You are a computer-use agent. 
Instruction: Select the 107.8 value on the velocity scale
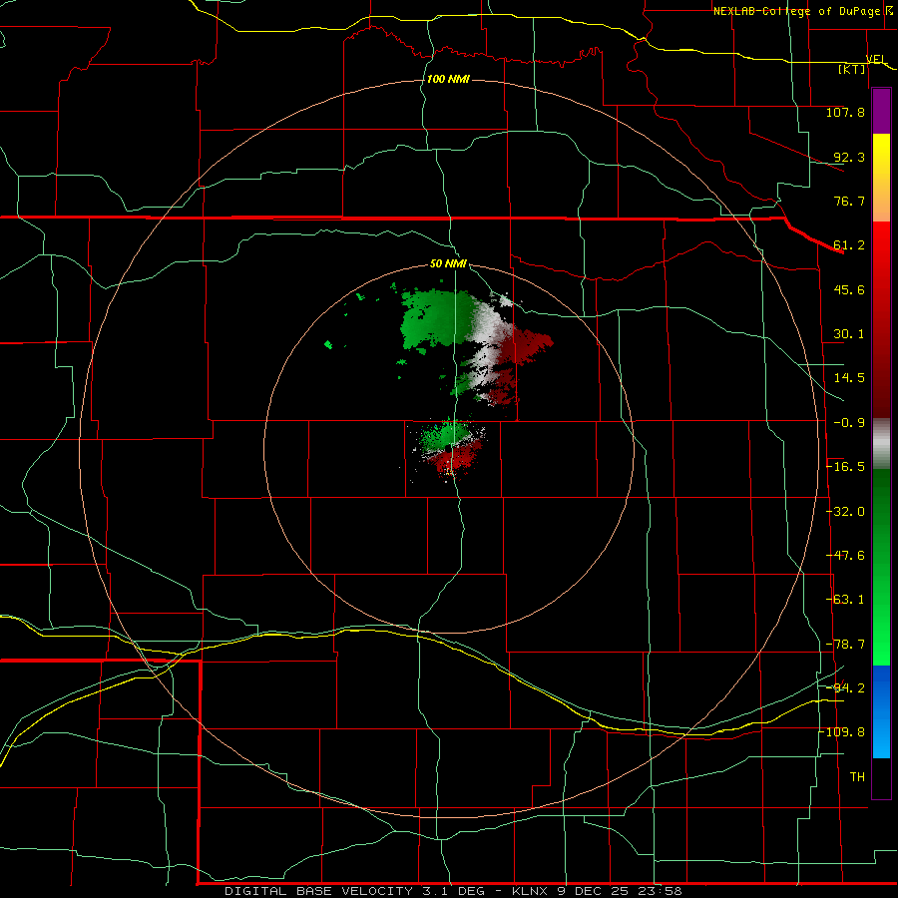pos(845,112)
